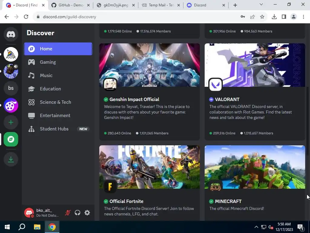Click '17,516,574 Members' count
This screenshot has height=233, width=310.
click(155, 31)
